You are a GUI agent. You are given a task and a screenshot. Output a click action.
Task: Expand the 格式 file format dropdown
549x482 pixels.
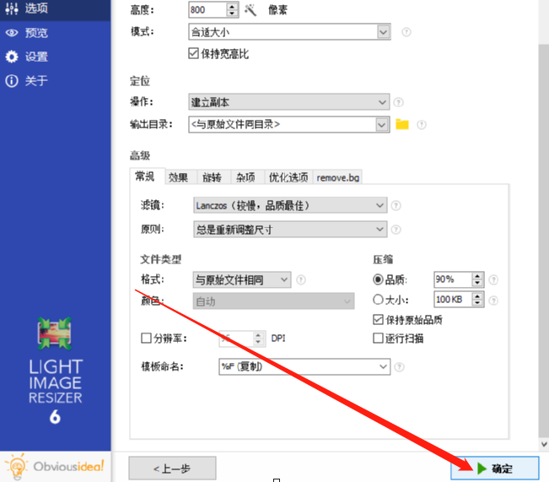pos(242,279)
